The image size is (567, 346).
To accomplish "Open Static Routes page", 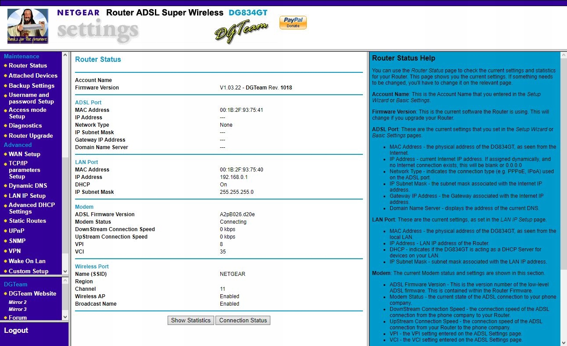I will tap(27, 221).
